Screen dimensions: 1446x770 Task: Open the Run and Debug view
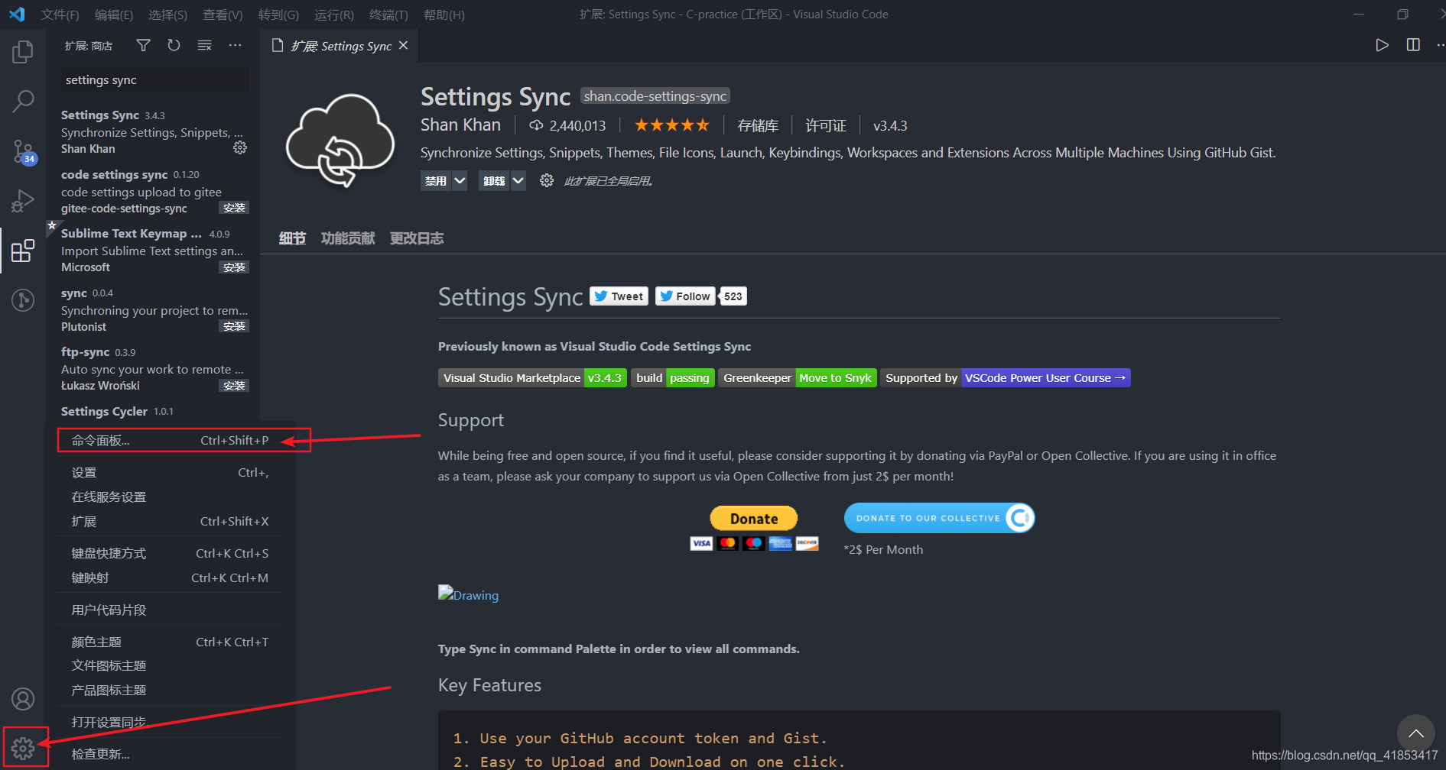tap(23, 201)
